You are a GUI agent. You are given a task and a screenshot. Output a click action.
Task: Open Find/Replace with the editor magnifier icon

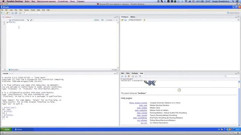(x=28, y=20)
